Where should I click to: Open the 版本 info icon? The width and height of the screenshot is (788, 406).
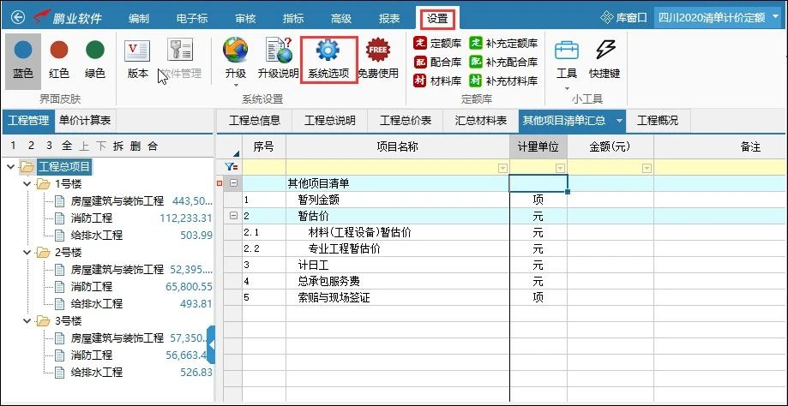coord(138,51)
